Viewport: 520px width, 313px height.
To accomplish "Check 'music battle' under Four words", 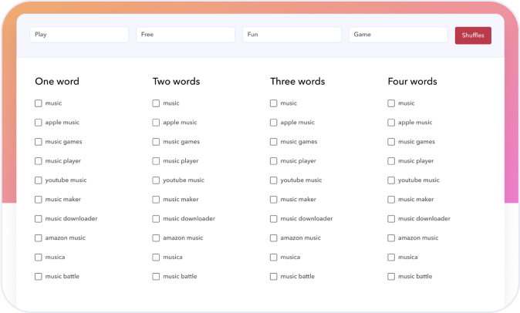I will tap(391, 277).
